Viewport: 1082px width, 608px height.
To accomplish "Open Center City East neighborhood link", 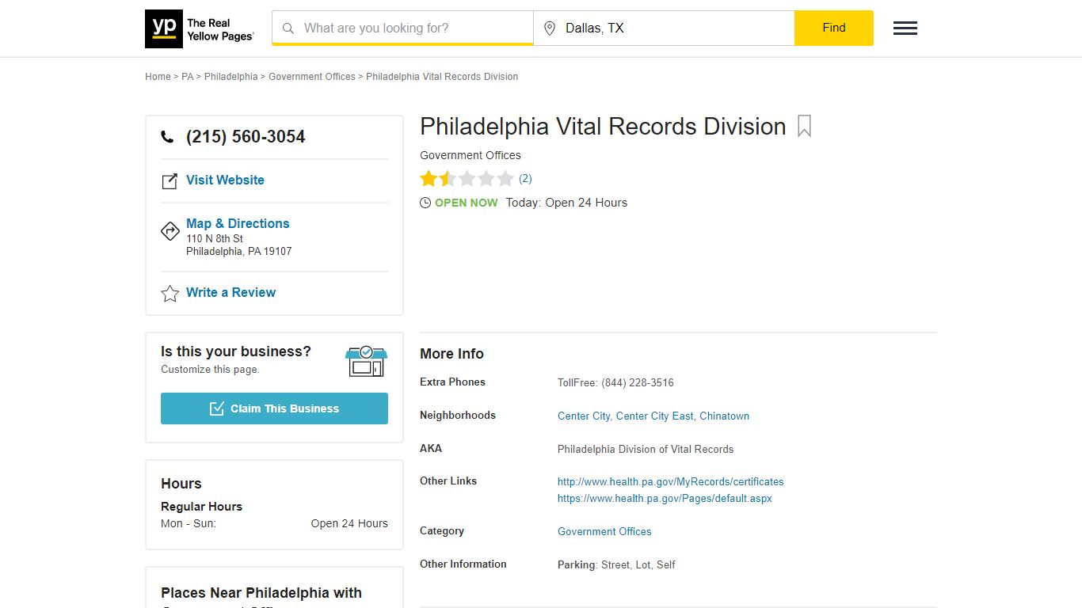I will coord(655,416).
